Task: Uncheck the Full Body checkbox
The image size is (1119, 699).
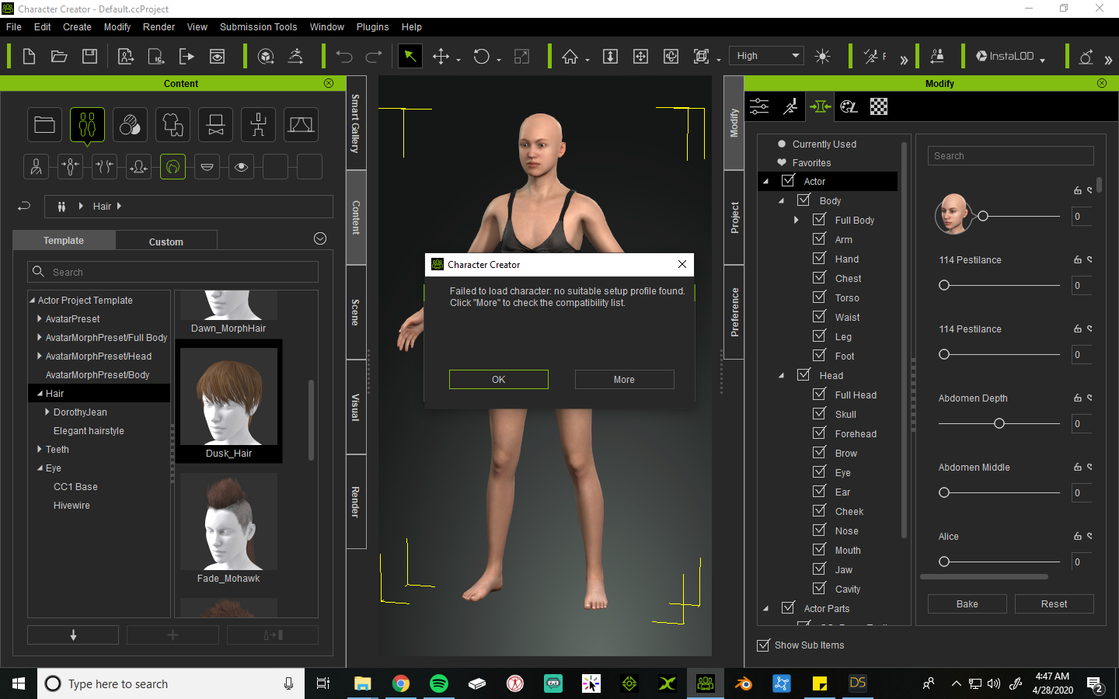Action: click(819, 220)
